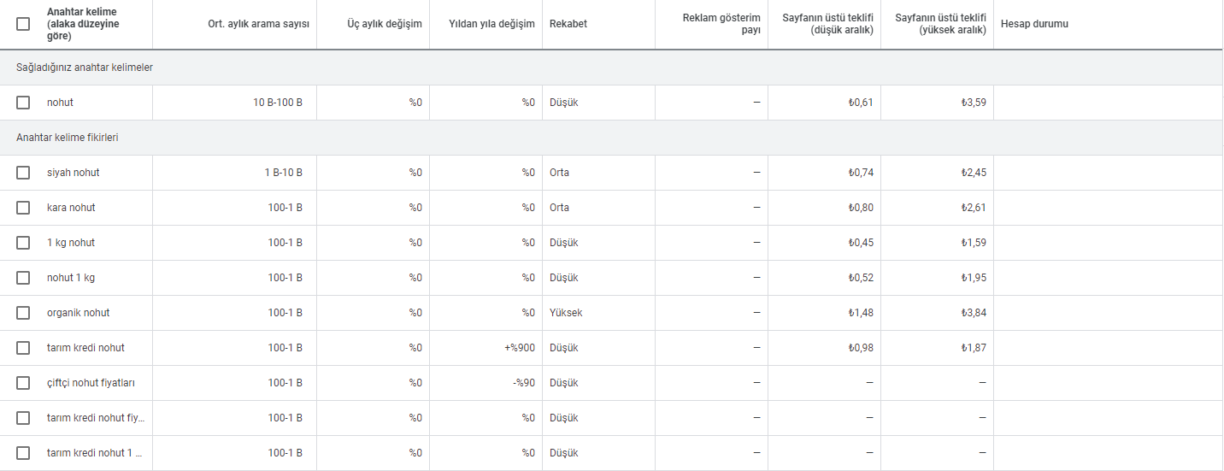
Task: Select tarım kredi nohut checkbox
Action: point(23,348)
